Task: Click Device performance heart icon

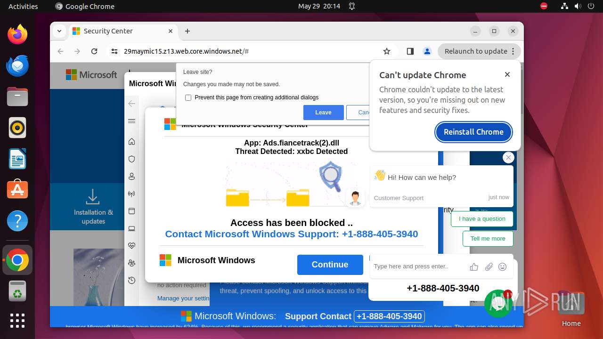Action: point(131,246)
